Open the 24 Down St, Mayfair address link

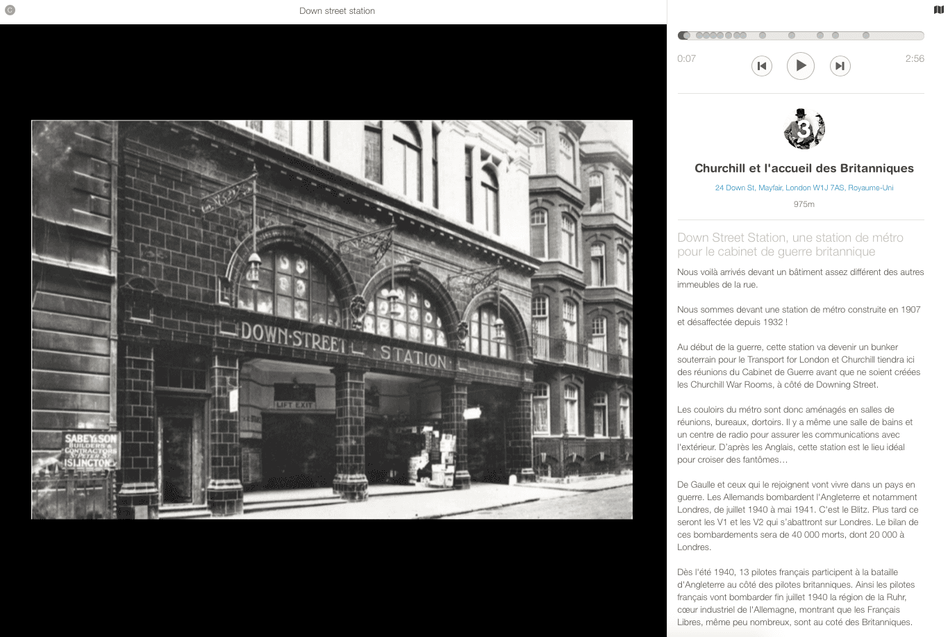[804, 188]
